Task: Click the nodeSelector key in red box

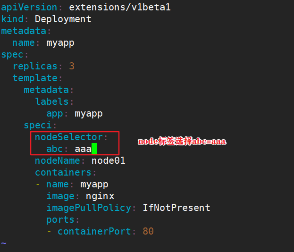Action: [x=69, y=137]
